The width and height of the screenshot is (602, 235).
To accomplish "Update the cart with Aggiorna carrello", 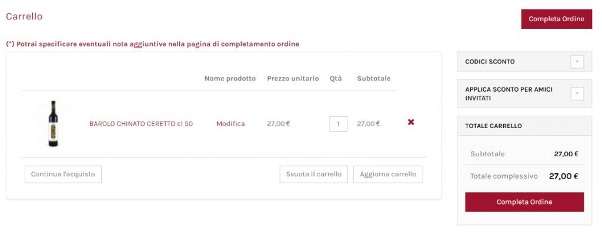I will (x=388, y=174).
